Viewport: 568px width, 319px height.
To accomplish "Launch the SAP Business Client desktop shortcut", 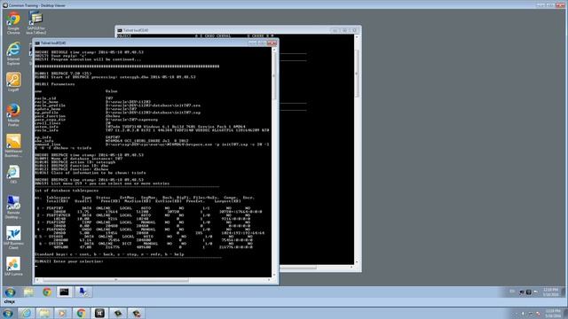I will [x=13, y=237].
